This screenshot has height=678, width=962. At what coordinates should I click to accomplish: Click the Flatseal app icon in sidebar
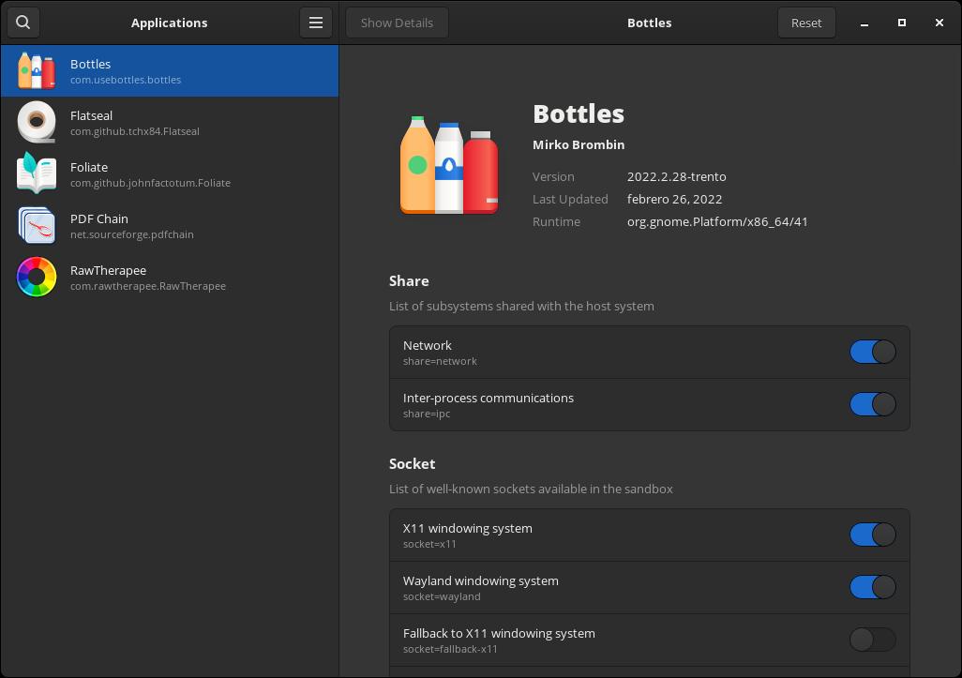click(37, 122)
